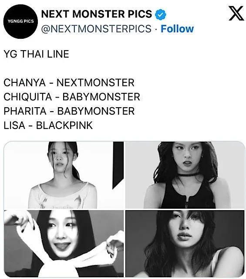Open the YGNGG PICS profile avatar
The width and height of the screenshot is (246, 279).
pyautogui.click(x=20, y=21)
